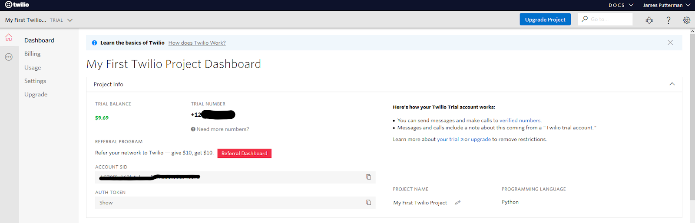Open the settings gear icon
Viewport: 695px width, 223px height.
[x=687, y=20]
